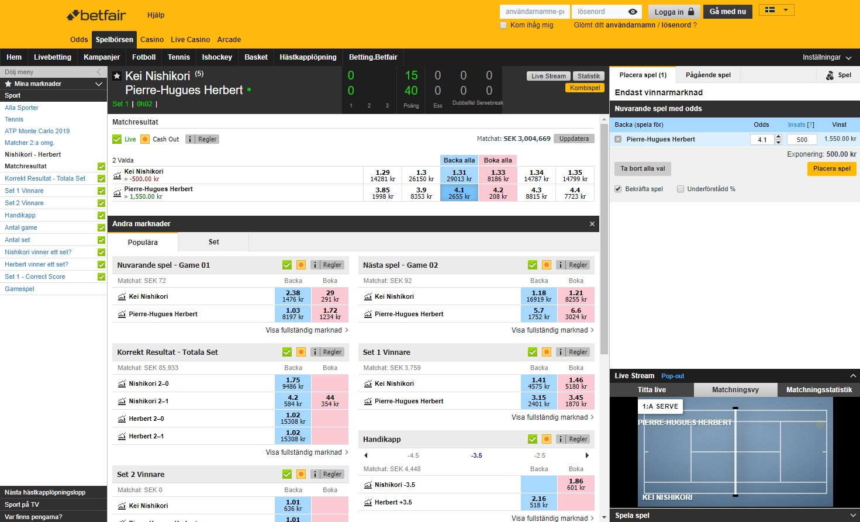Open the Set tab in Andra marknader

(x=213, y=241)
